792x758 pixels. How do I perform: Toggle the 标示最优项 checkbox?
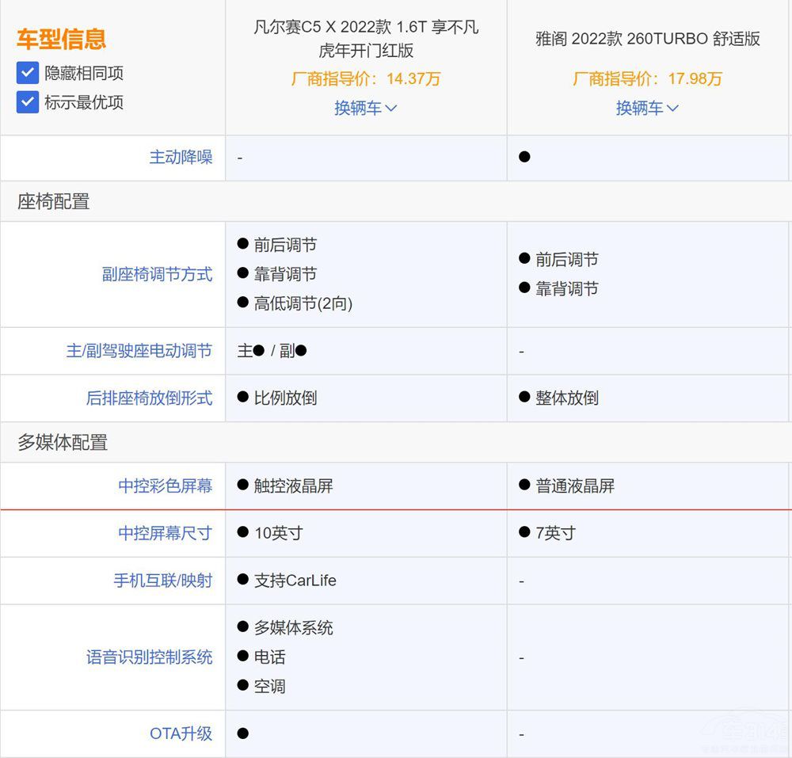[28, 102]
